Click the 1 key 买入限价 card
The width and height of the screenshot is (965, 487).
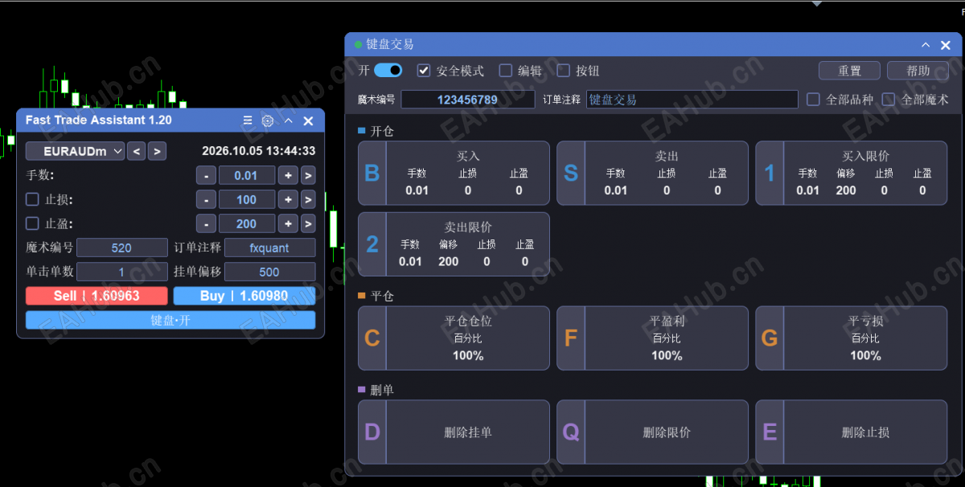852,174
